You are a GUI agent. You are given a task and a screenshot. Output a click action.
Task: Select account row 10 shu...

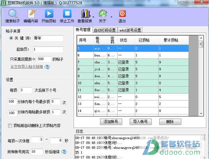pos(133,83)
